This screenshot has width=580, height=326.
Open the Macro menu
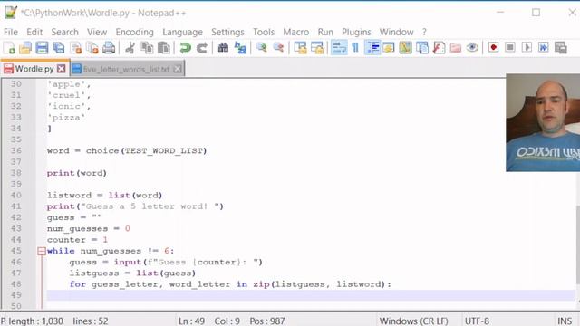point(296,33)
